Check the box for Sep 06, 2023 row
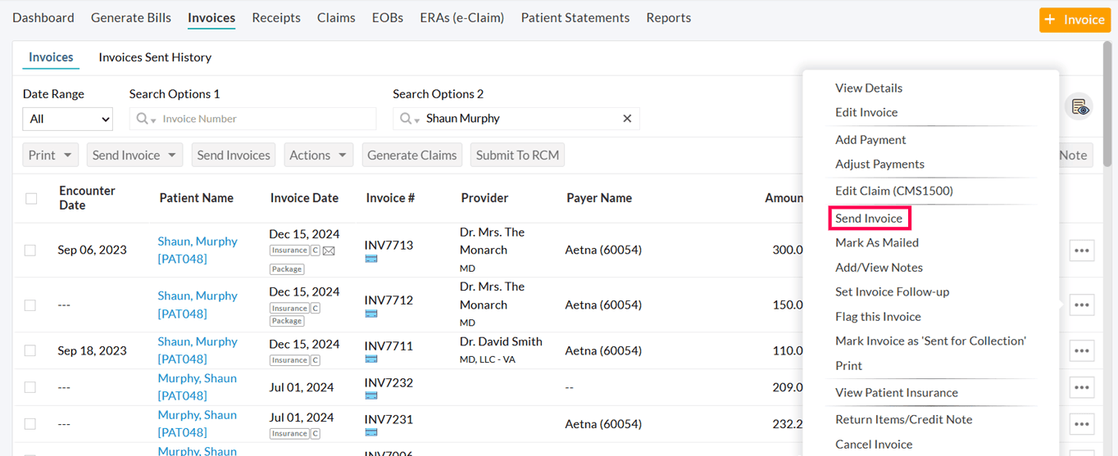Image resolution: width=1118 pixels, height=456 pixels. [x=30, y=251]
